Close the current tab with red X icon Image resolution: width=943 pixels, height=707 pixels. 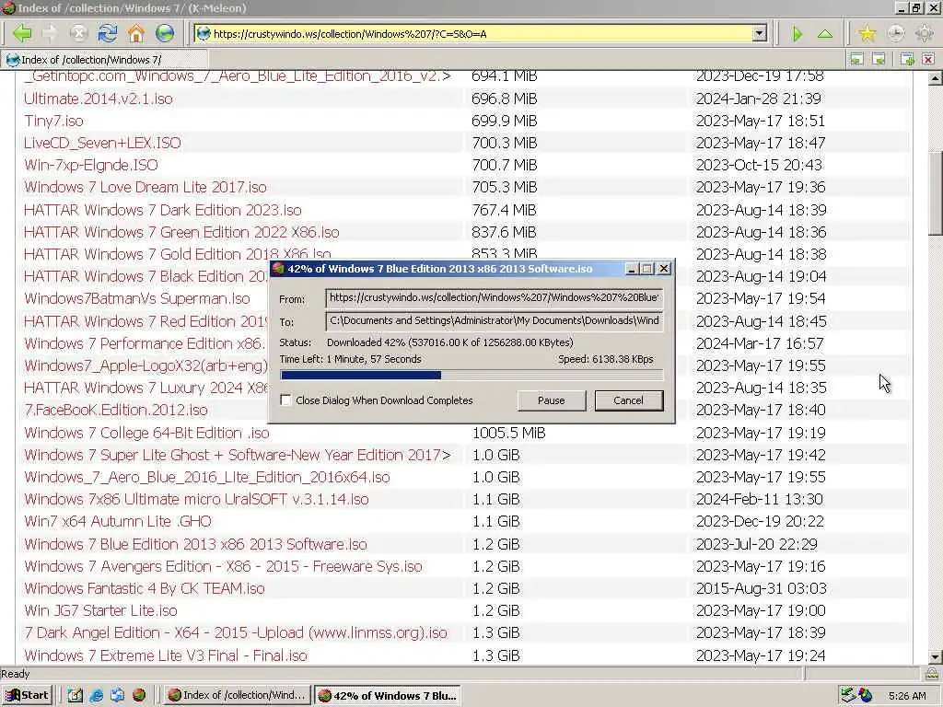[x=928, y=60]
